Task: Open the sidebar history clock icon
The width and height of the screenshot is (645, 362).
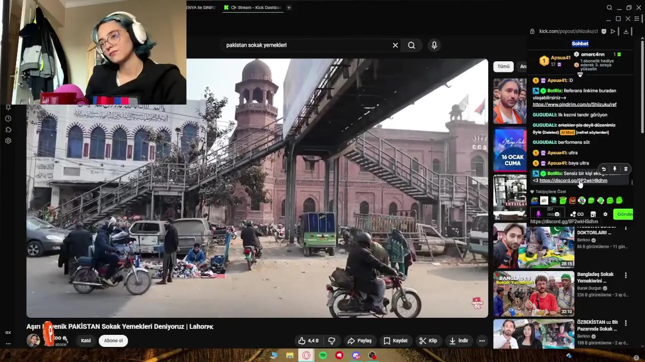Action: [8, 119]
